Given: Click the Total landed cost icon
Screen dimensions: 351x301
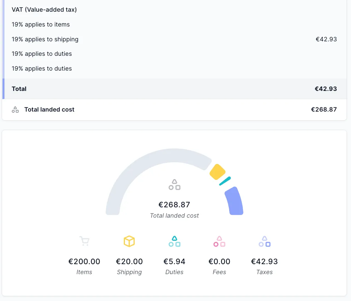Looking at the screenshot, I should tap(15, 109).
